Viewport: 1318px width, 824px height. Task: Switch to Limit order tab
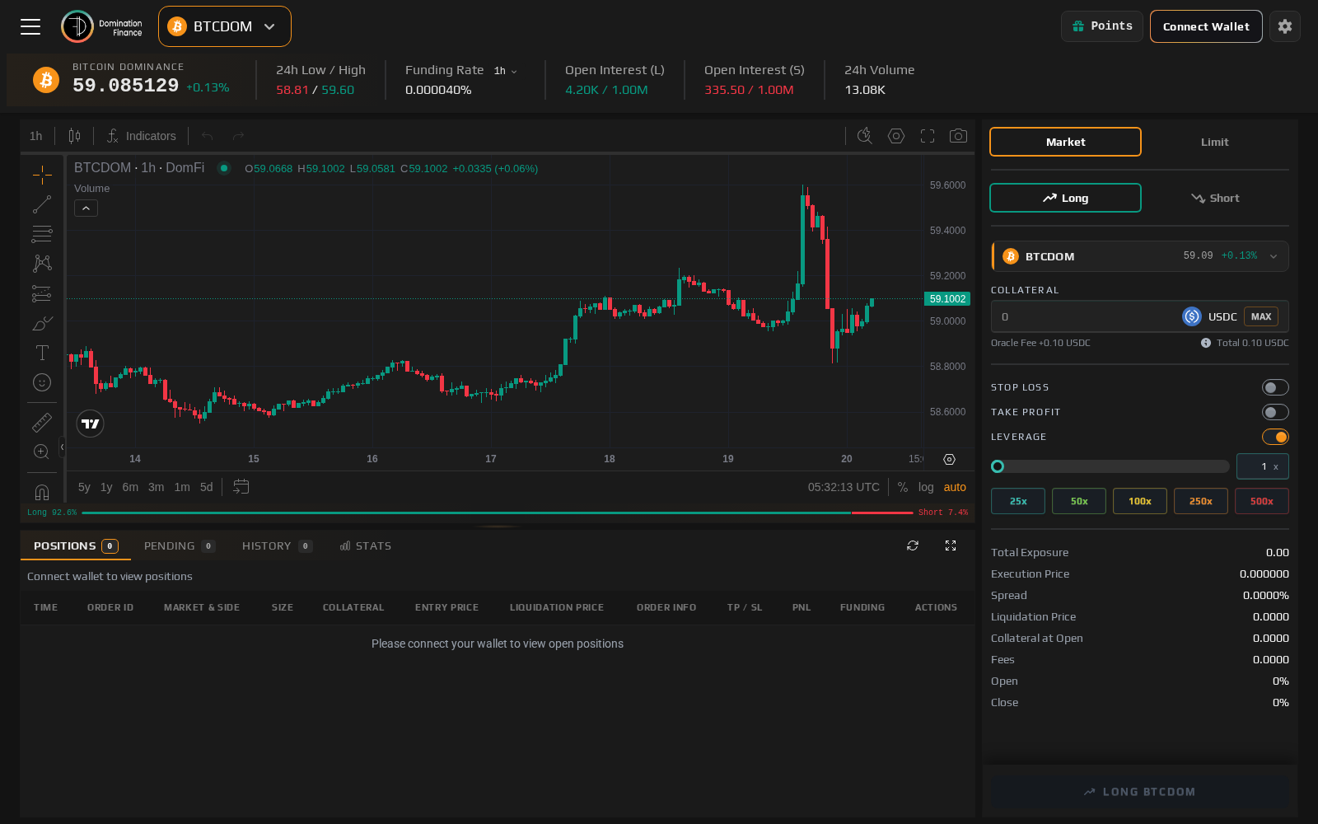click(1214, 142)
